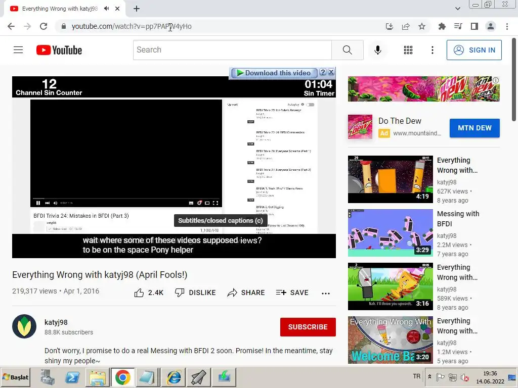Click the network tray icon

(453, 377)
